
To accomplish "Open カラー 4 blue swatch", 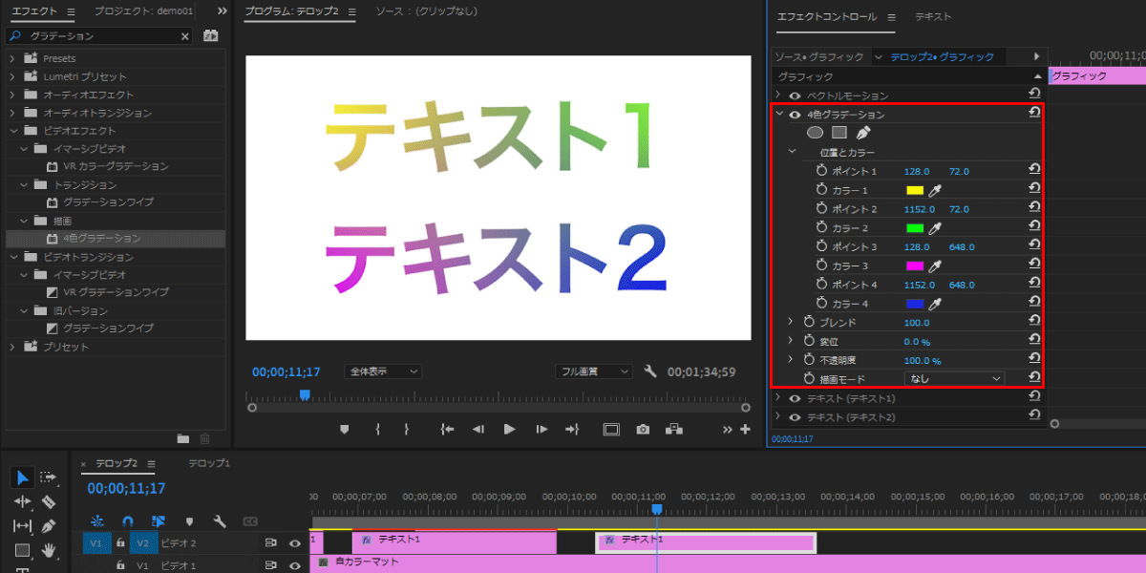I will coord(914,304).
